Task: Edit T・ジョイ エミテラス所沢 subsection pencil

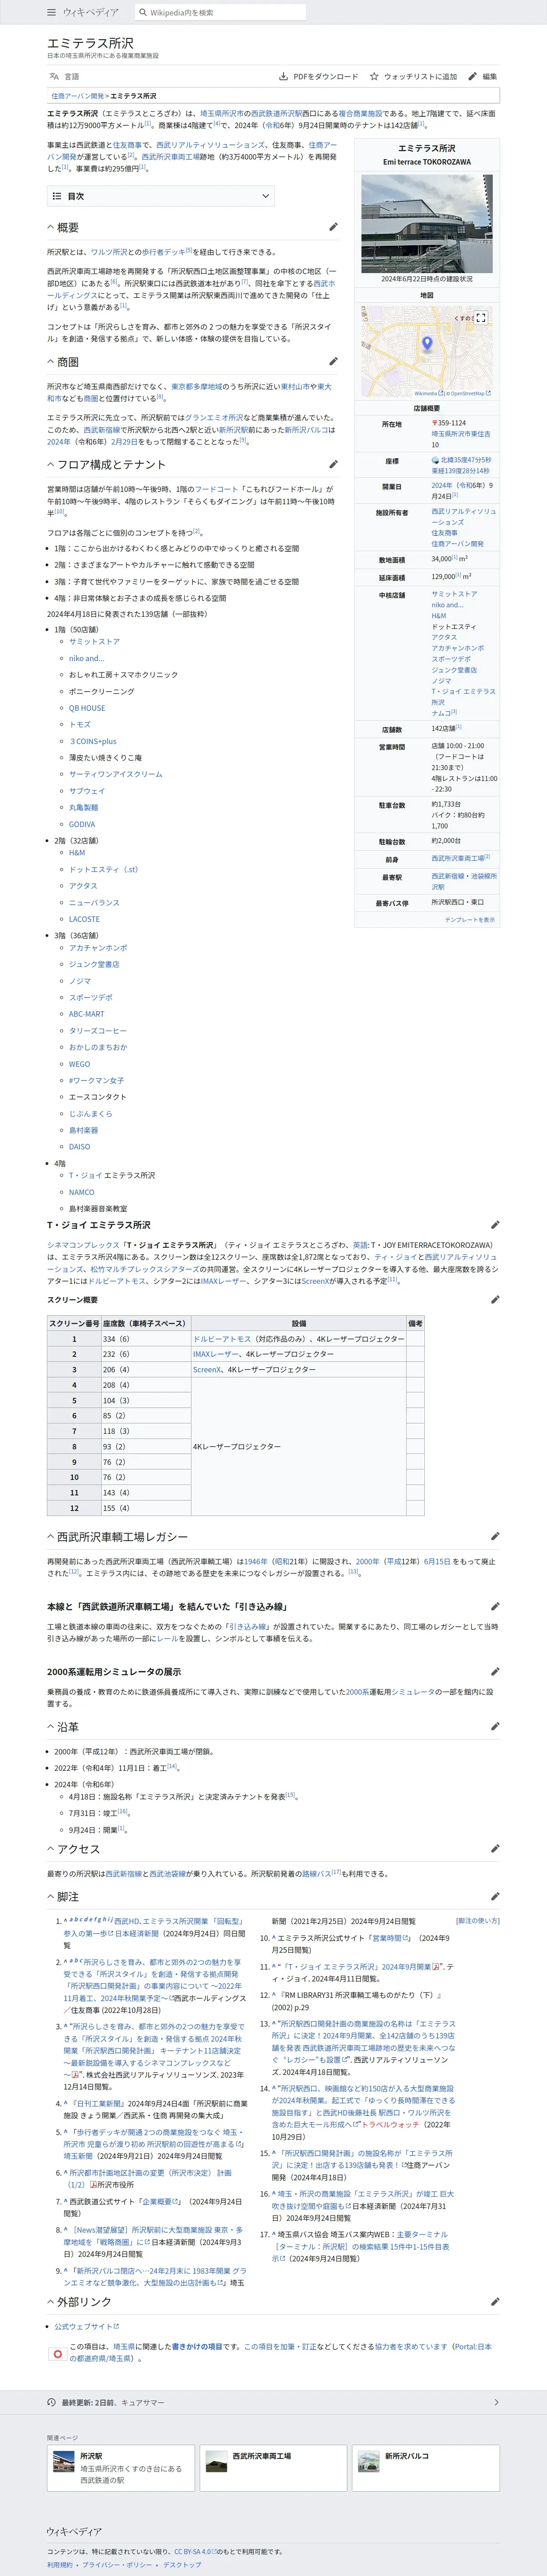Action: [x=494, y=1225]
